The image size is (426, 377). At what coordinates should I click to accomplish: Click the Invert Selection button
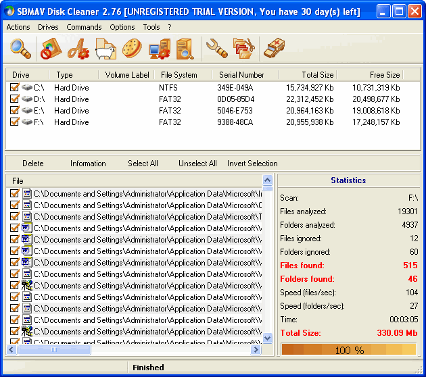click(x=252, y=164)
